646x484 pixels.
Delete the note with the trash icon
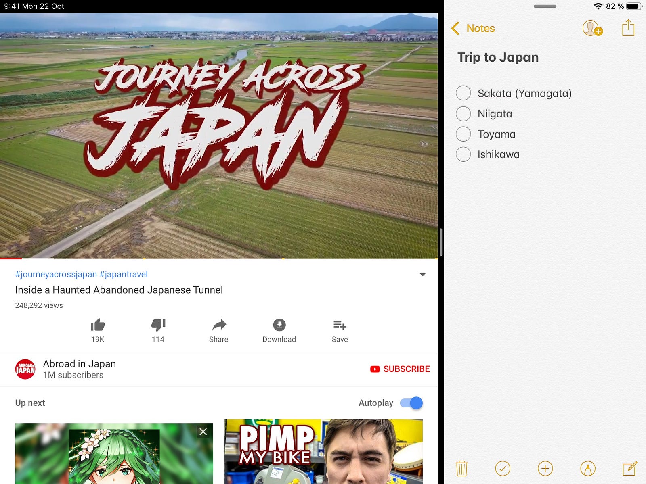462,468
